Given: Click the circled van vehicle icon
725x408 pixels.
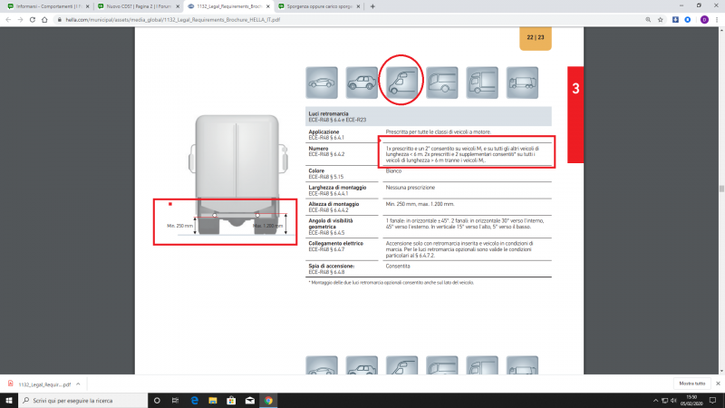Looking at the screenshot, I should [401, 83].
